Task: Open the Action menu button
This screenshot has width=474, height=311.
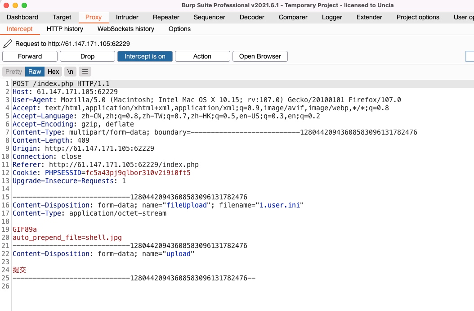Action: tap(202, 56)
